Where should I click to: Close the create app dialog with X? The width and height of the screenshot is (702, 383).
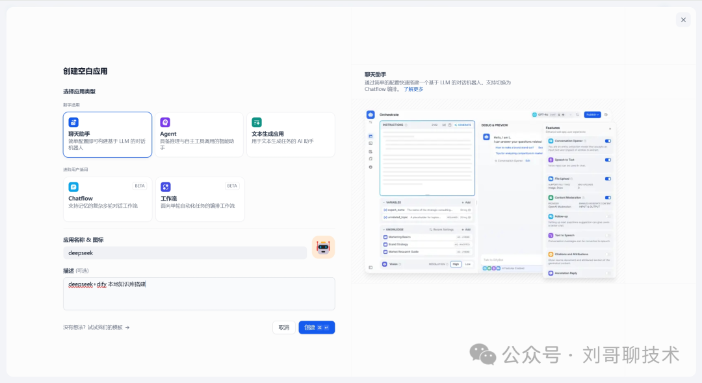tap(683, 19)
